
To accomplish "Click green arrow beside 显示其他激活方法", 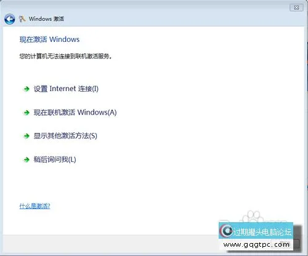I will tap(26, 136).
